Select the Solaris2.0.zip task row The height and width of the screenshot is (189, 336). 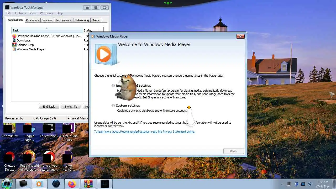[x=50, y=45]
